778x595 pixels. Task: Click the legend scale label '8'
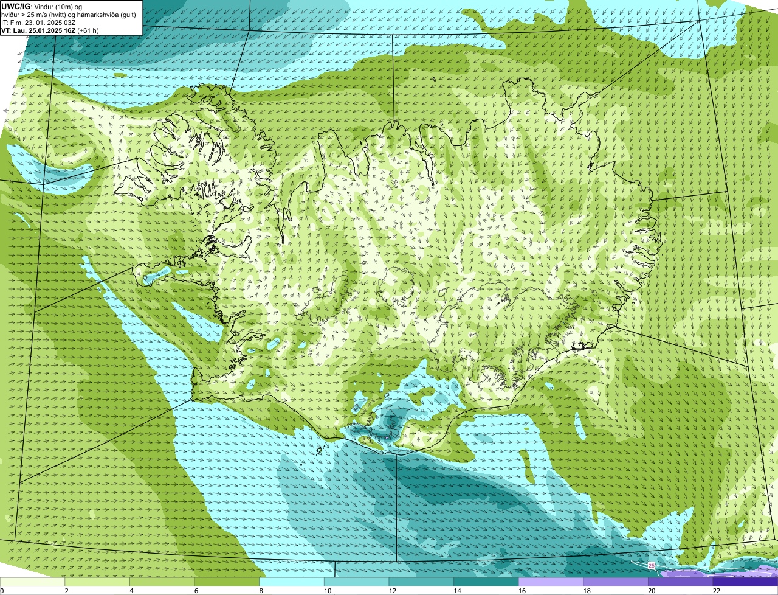coord(261,591)
